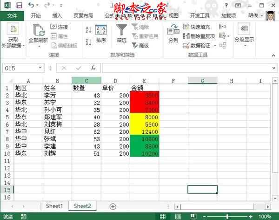This screenshot has height=220, width=279.
Task: Click Connections (连接) button
Action: click(x=59, y=27)
